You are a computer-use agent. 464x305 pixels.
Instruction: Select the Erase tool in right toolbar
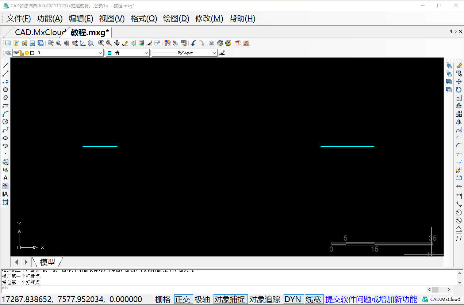click(459, 65)
